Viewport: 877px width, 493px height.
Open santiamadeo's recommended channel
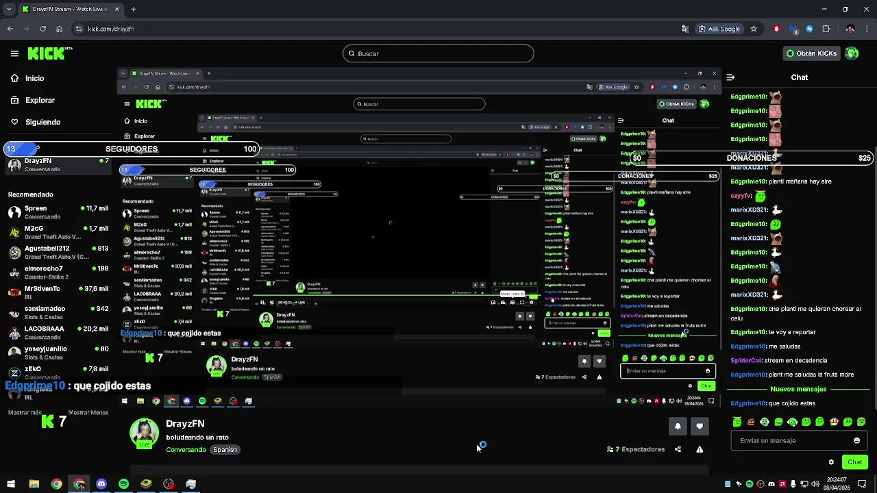tap(58, 312)
